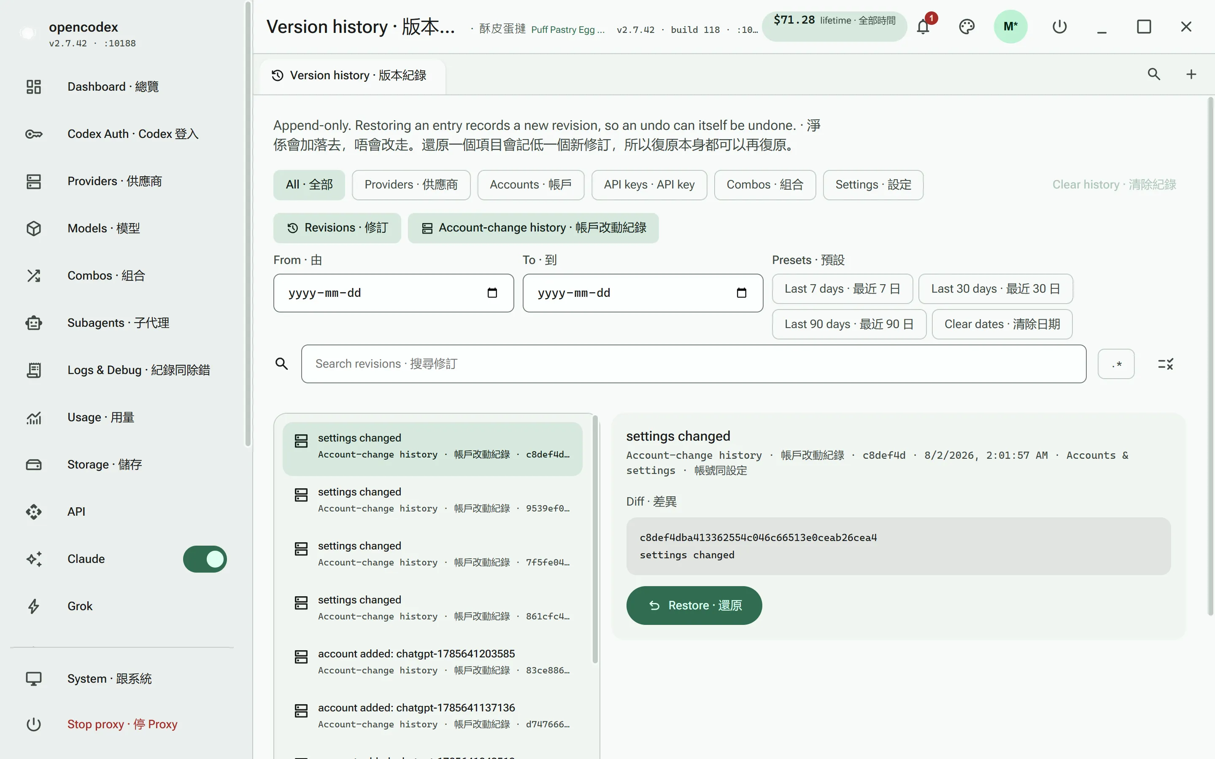Viewport: 1215px width, 759px height.
Task: Click the To date field
Action: coord(643,293)
